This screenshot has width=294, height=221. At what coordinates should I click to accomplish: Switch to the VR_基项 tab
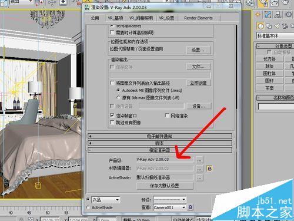point(115,18)
